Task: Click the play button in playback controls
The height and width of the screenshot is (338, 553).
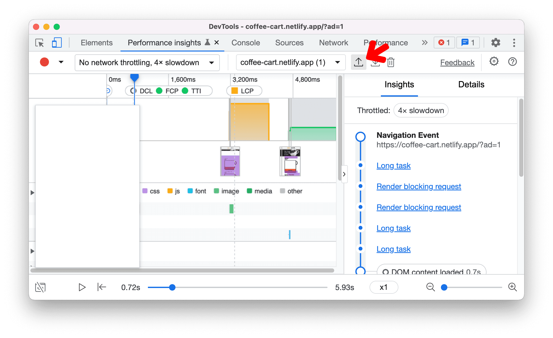Action: point(82,287)
